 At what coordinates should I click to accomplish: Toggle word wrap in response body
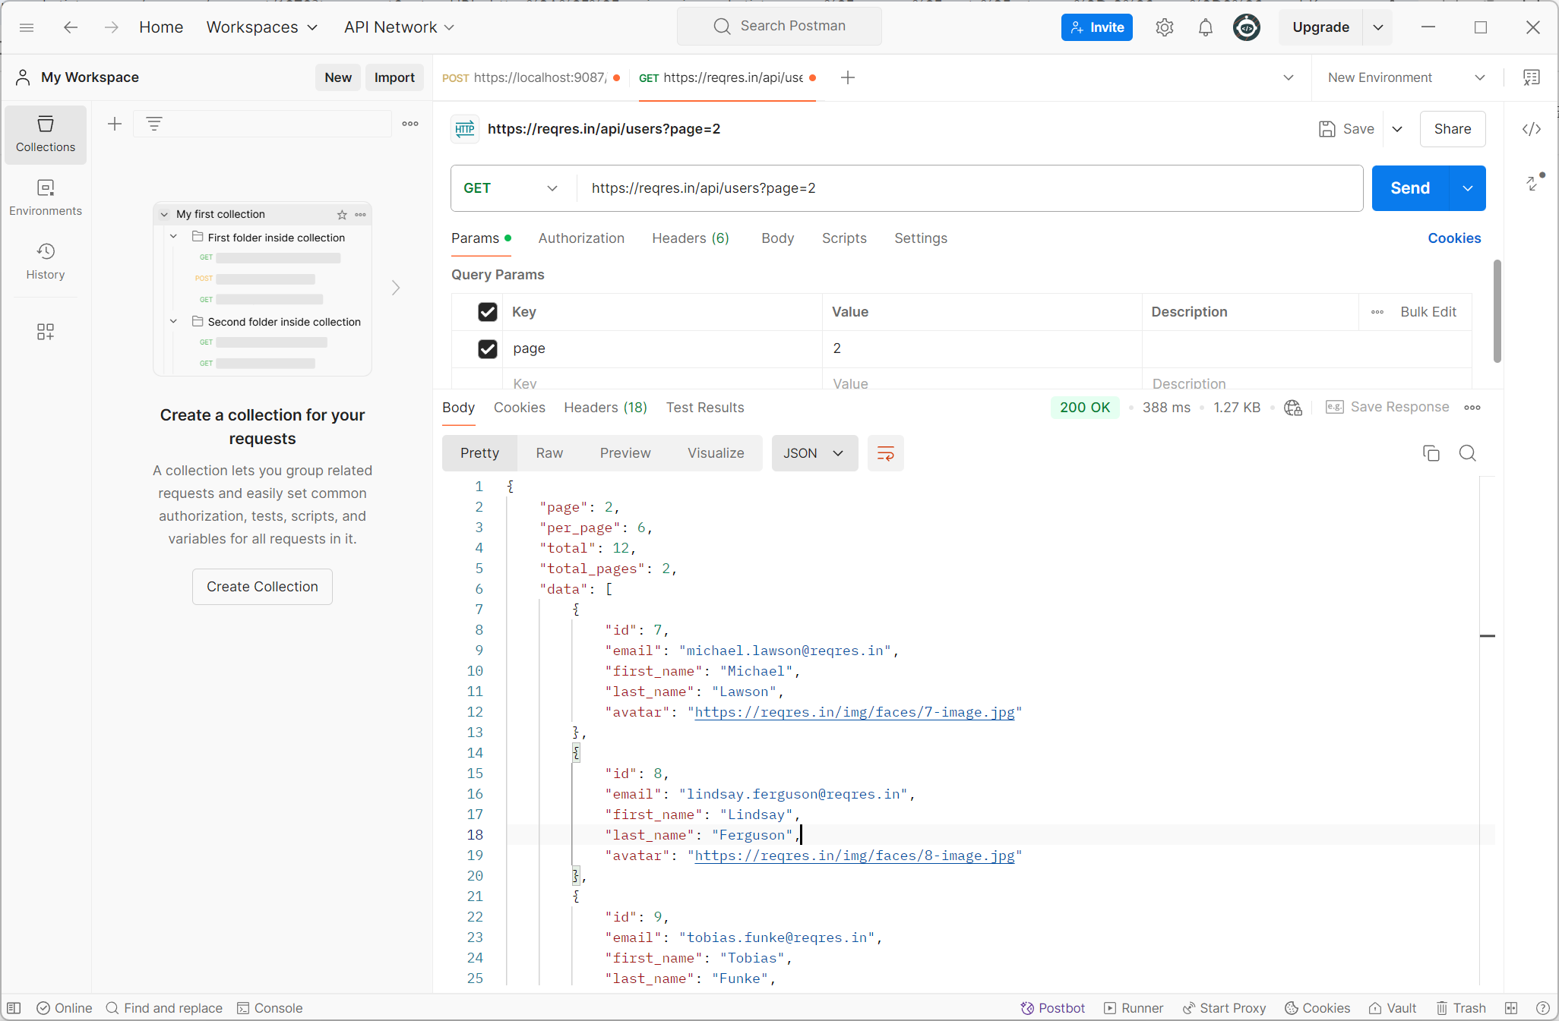[x=885, y=453]
